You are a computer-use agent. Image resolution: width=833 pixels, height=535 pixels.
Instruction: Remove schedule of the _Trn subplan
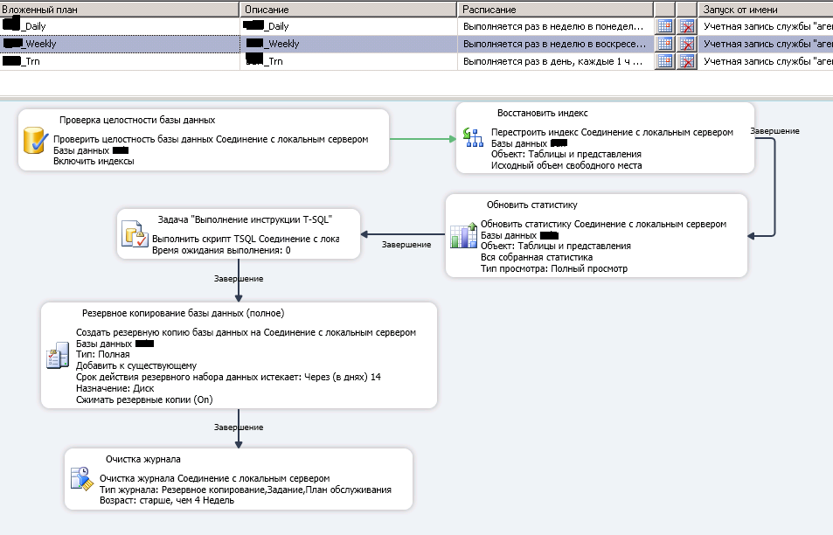tap(687, 61)
